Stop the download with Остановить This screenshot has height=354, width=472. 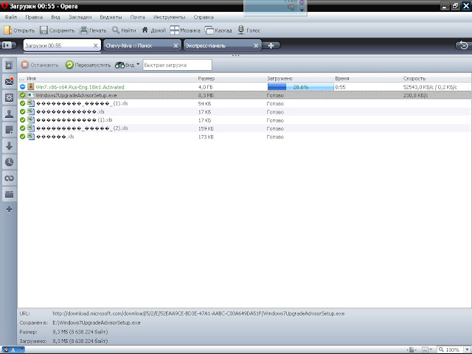40,65
